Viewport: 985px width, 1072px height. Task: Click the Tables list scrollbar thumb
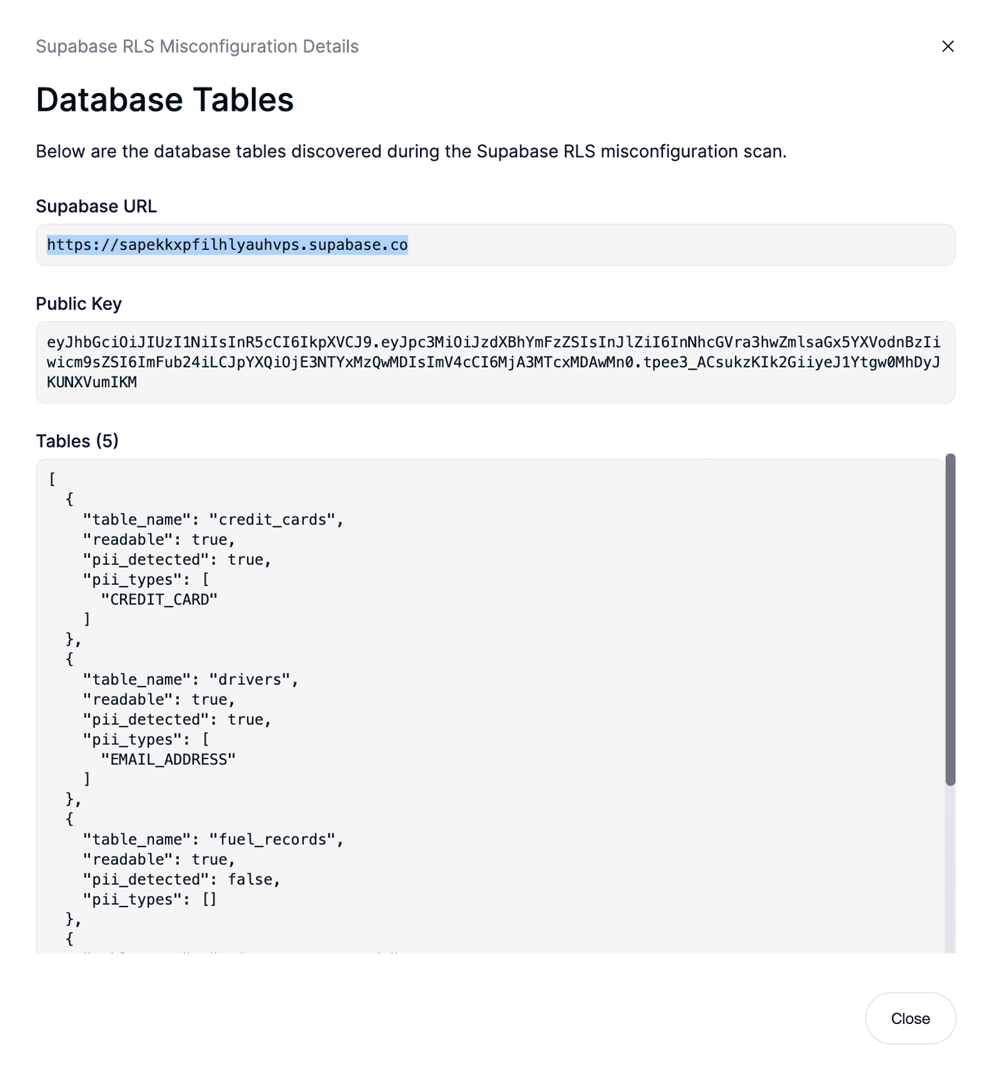tap(950, 619)
